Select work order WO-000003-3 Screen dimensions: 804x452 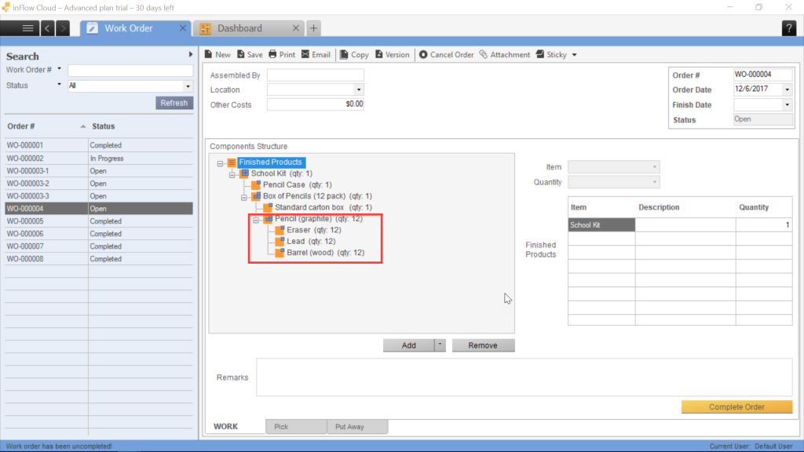(x=99, y=196)
